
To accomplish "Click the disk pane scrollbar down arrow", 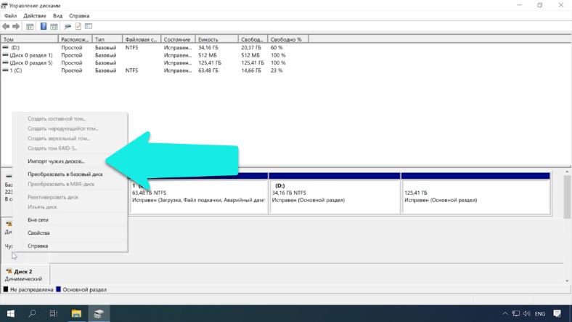I will tap(567, 281).
